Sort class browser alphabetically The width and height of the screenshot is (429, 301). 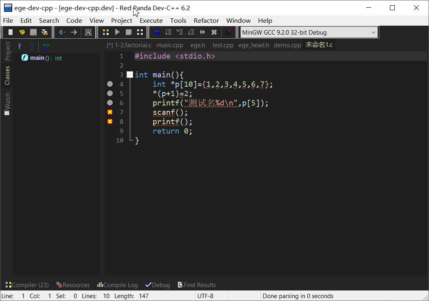click(31, 46)
